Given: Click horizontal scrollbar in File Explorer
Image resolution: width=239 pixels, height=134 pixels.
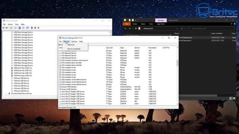Looking at the screenshot, I should (x=198, y=96).
